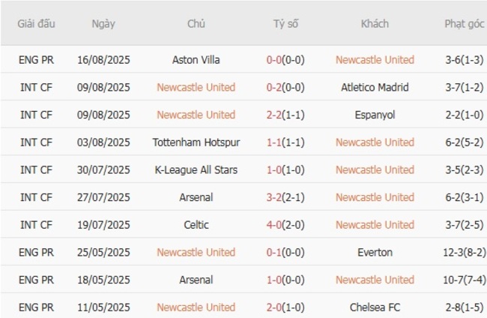
Task: Click the Celtic team name
Action: click(196, 225)
